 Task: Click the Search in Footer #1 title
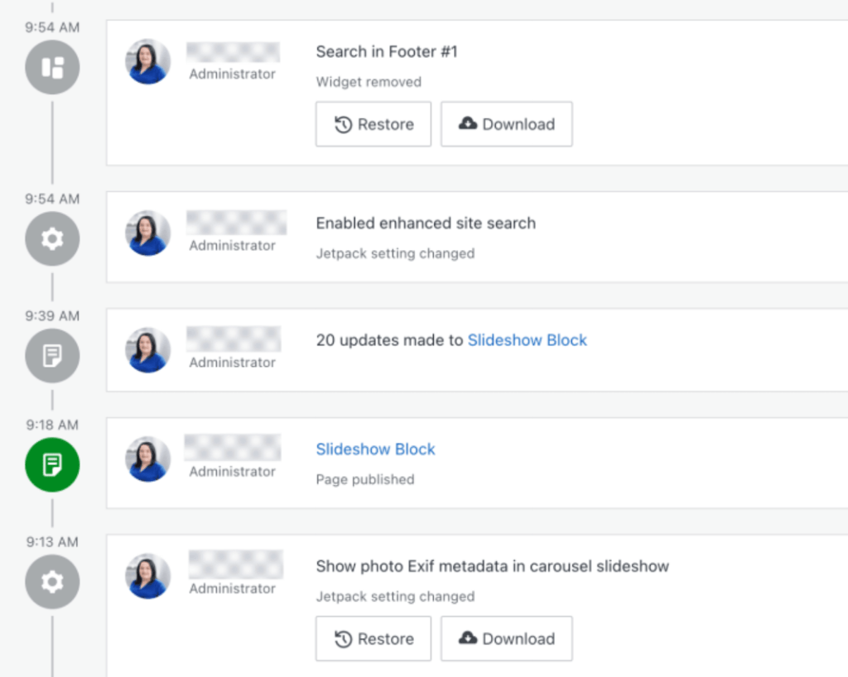[387, 52]
